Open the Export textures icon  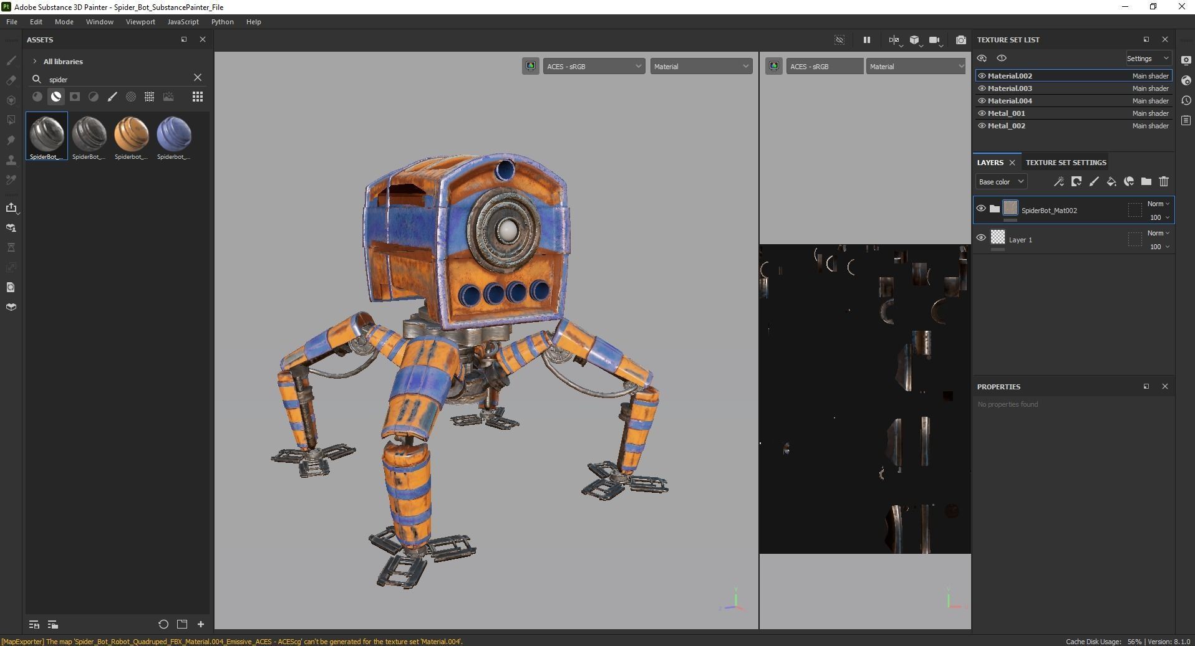pyautogui.click(x=11, y=207)
